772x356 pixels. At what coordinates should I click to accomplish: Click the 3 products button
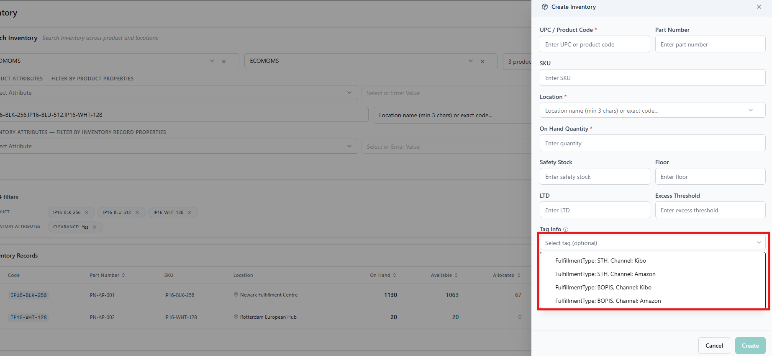tap(517, 61)
